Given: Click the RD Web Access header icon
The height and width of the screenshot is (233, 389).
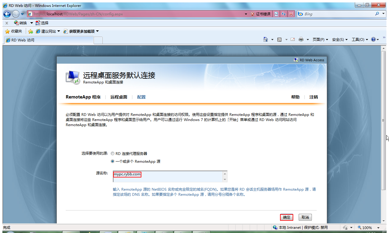Looking at the screenshot, I should (296, 60).
